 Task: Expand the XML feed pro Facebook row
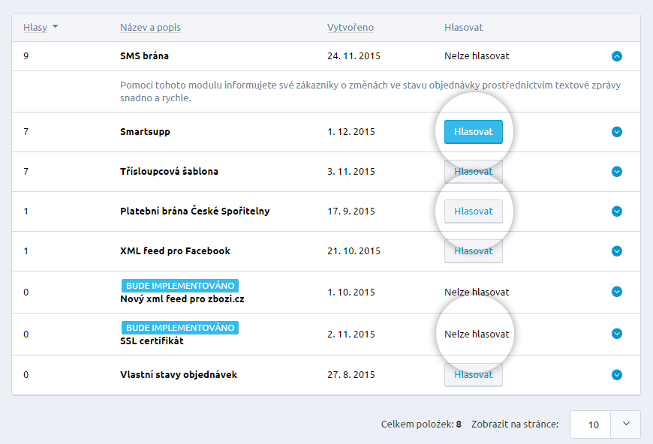(617, 251)
